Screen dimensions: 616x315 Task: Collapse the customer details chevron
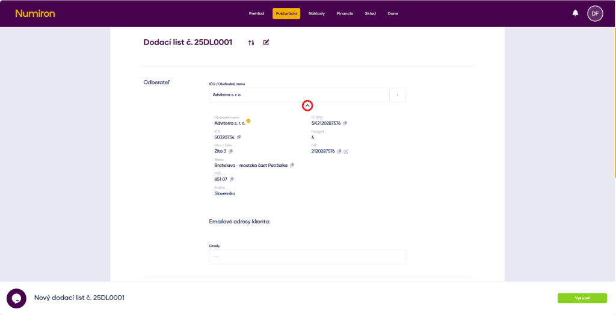[x=307, y=105]
